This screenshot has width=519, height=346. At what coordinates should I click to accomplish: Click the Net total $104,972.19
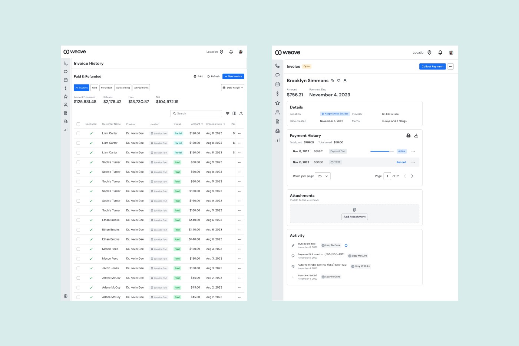click(x=167, y=102)
